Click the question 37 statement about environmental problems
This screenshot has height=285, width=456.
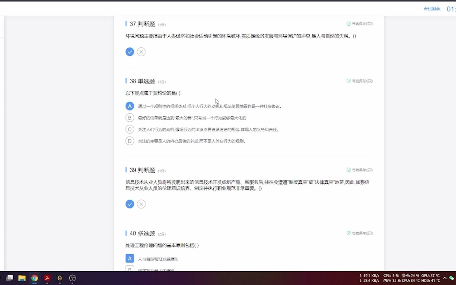[x=241, y=36]
